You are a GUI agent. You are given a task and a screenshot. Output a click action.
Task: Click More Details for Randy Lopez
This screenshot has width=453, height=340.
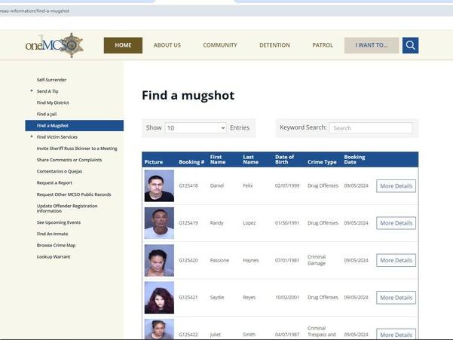[x=396, y=223]
